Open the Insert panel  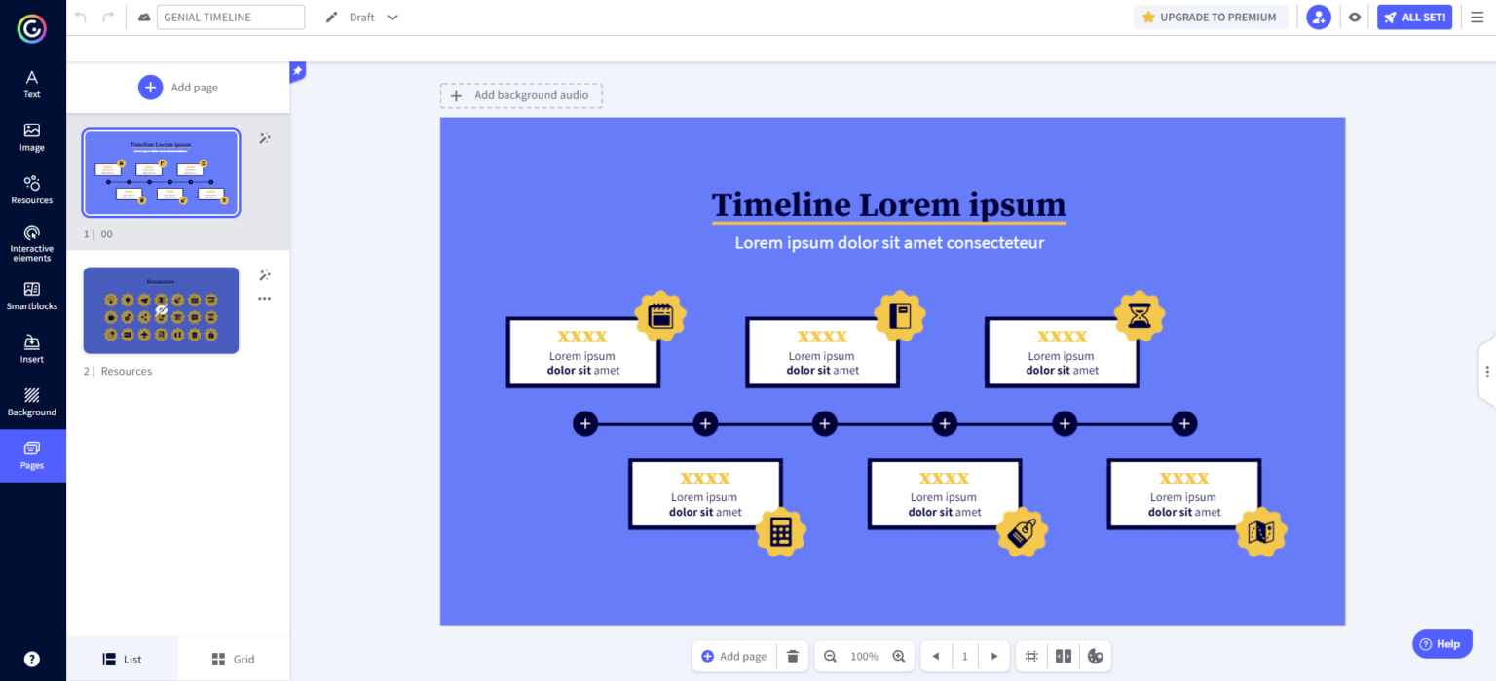(32, 347)
